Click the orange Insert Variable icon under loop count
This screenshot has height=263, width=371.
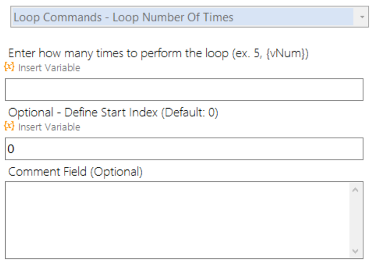pos(9,68)
